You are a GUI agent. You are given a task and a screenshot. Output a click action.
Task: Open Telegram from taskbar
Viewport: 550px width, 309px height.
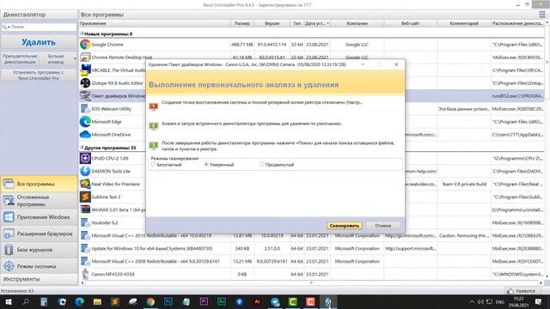point(275,301)
